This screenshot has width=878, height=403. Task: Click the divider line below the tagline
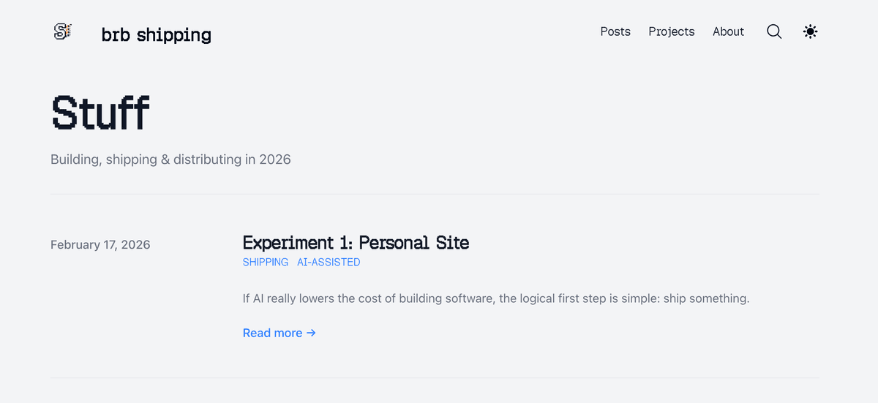[x=435, y=194]
